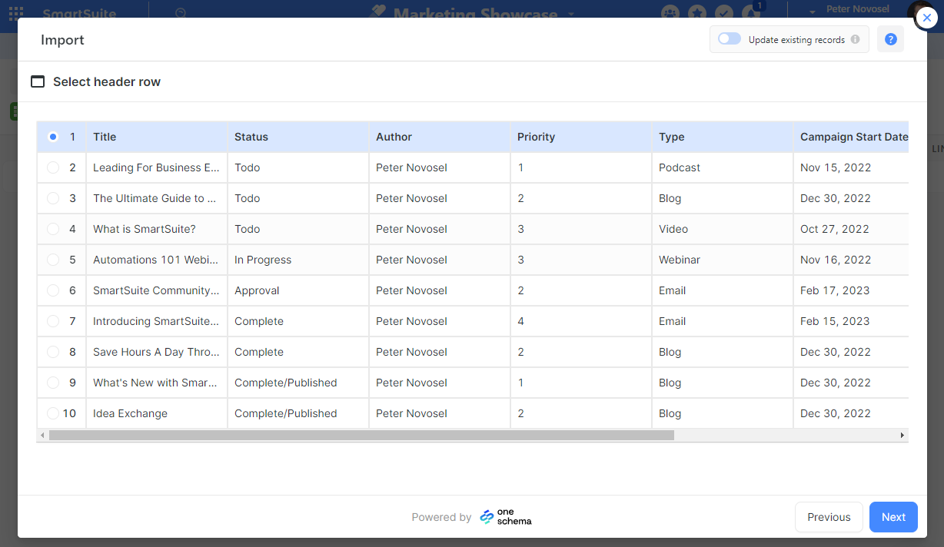Click the 'Save Hours A Day Thro...' cell

(157, 352)
